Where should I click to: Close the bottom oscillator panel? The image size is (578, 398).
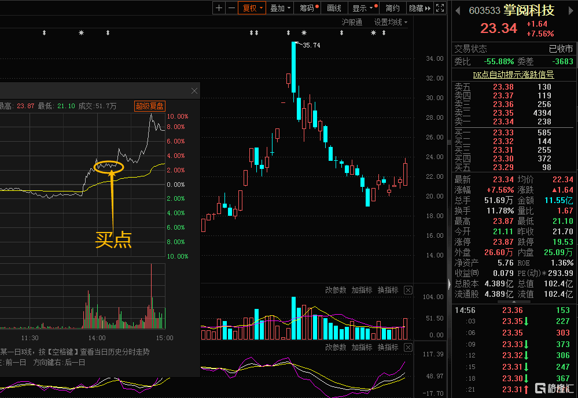[x=408, y=347]
